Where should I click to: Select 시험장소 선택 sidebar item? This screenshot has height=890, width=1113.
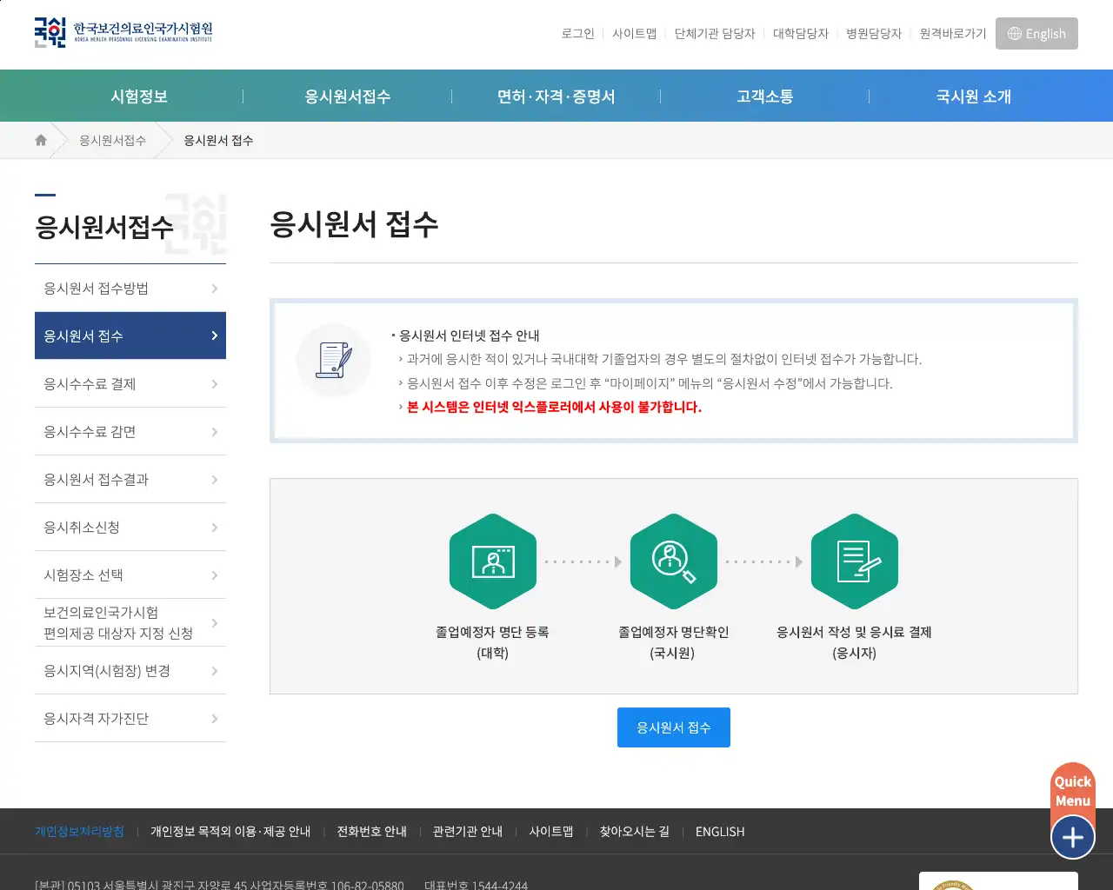[x=130, y=575]
